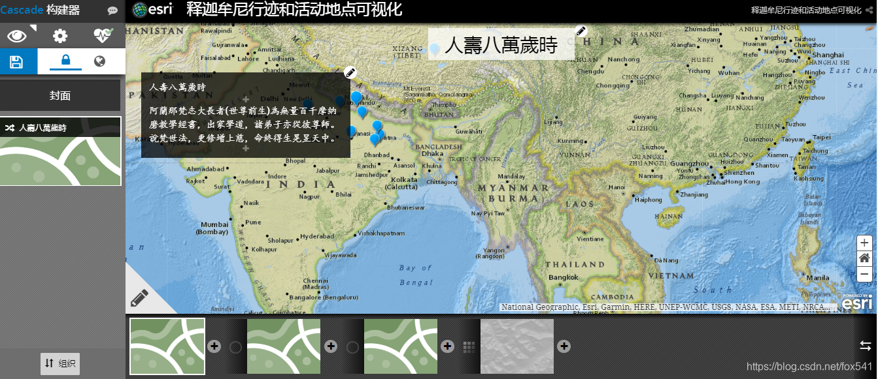The width and height of the screenshot is (878, 379).
Task: Add media after the gray terrain thumbnail
Action: 564,346
